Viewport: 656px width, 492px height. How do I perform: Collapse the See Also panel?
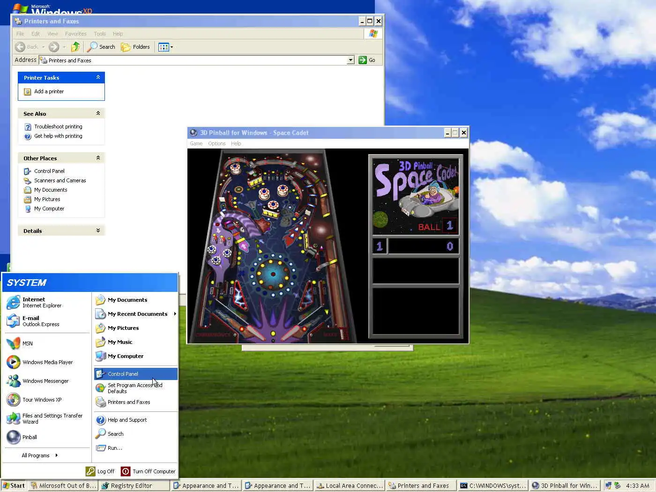pos(98,113)
